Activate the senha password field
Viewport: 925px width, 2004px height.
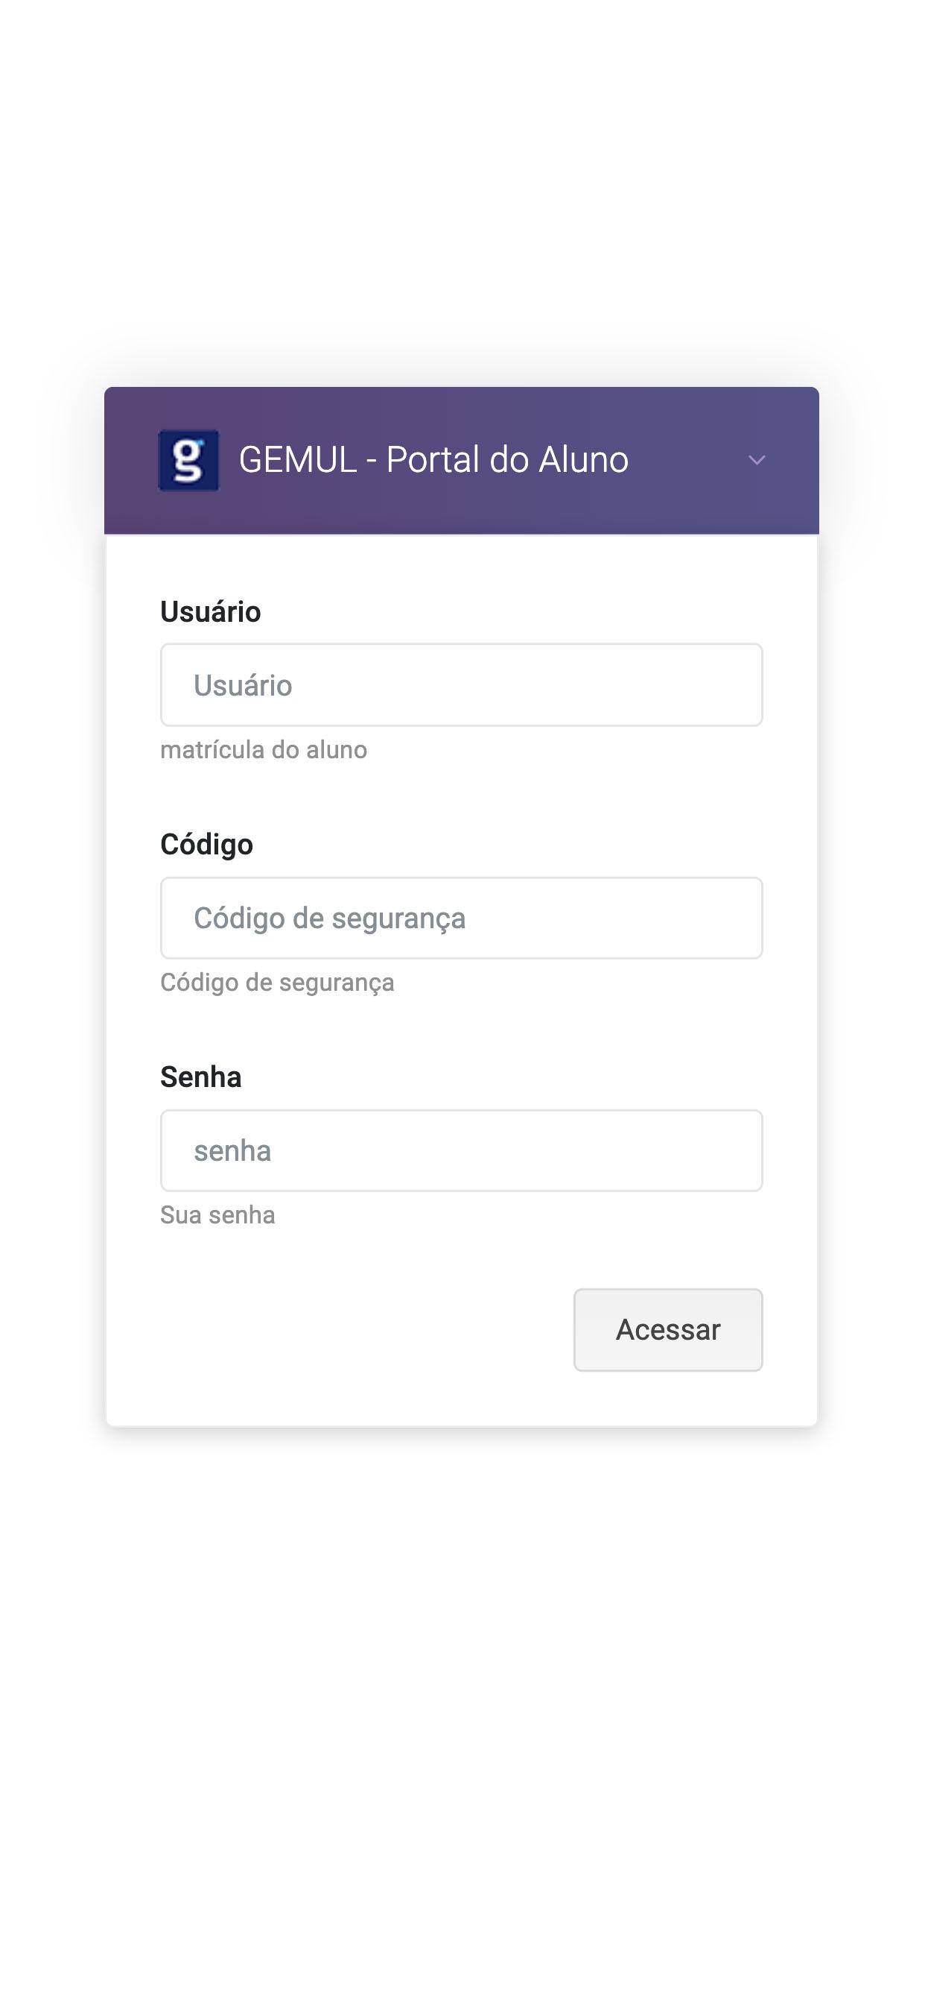[x=461, y=1150]
